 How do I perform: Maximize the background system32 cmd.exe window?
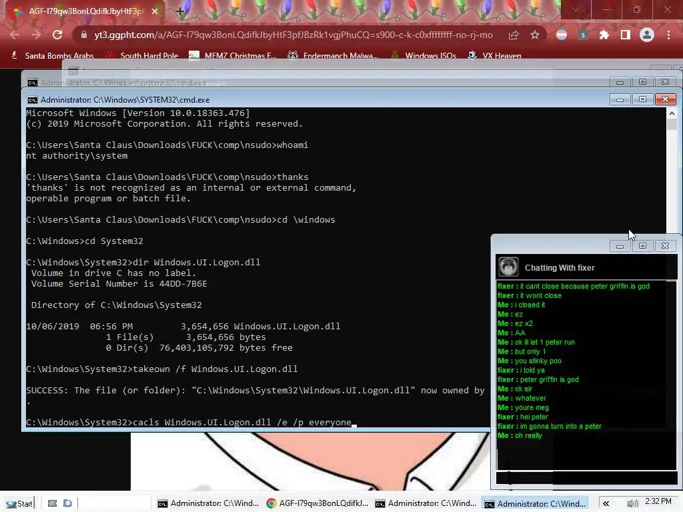coord(642,82)
